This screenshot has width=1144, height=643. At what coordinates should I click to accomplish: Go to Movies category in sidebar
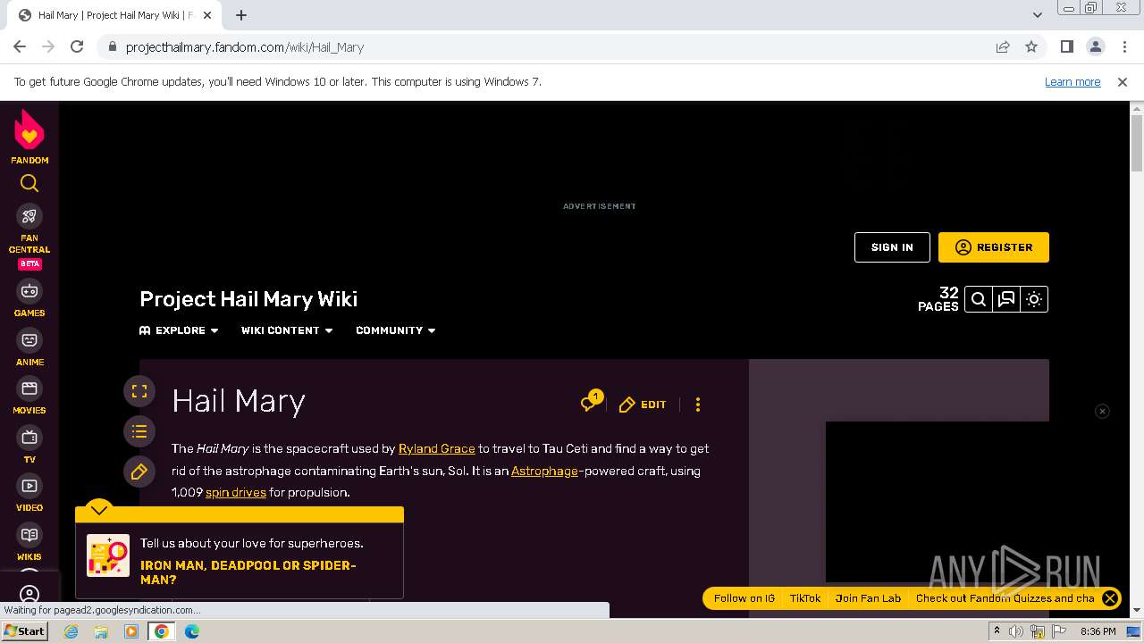coord(29,396)
